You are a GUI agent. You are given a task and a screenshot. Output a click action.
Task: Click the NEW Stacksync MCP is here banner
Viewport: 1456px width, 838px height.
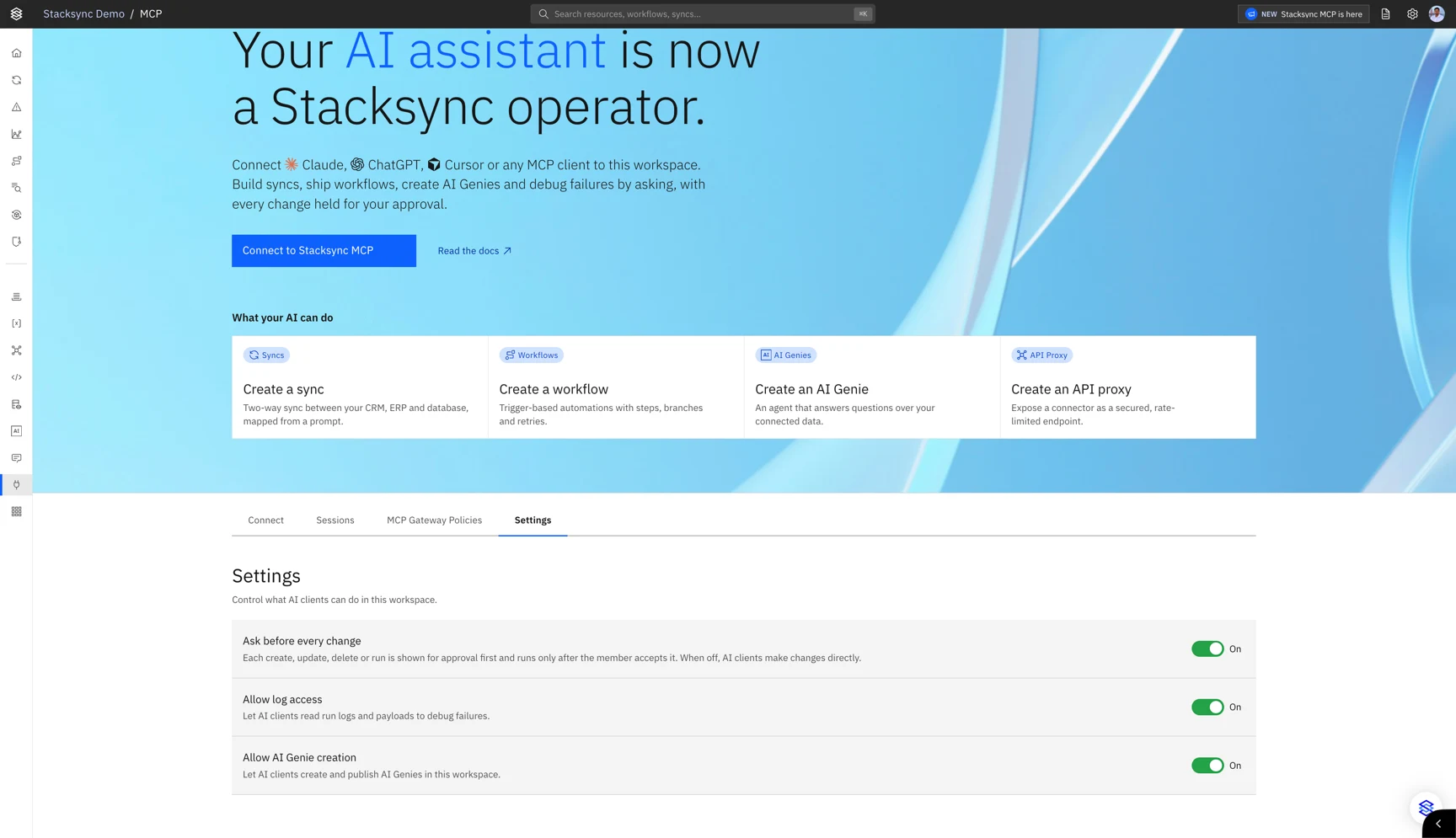pos(1303,13)
